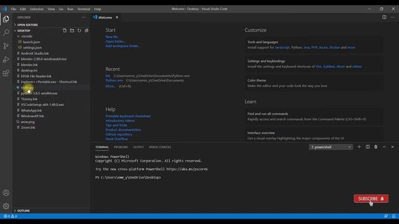Open the Manage gear icon

(6, 206)
